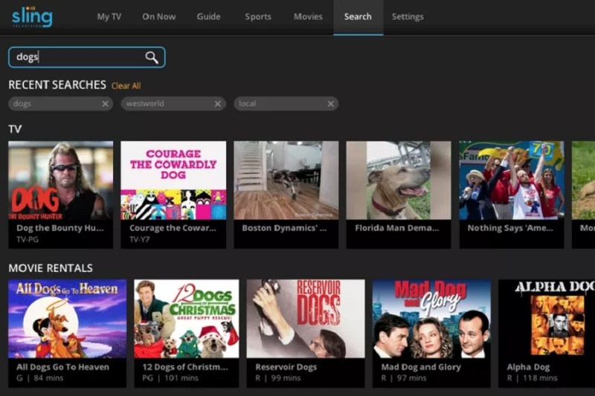Open Mad Dog and Glory poster
The height and width of the screenshot is (396, 595).
[x=431, y=319]
